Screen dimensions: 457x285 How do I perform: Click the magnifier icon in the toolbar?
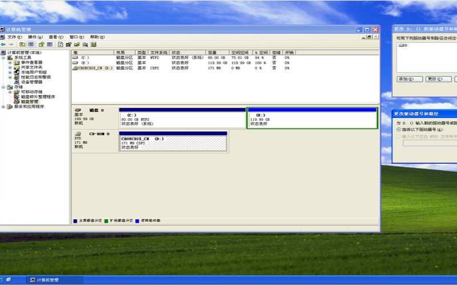click(85, 44)
